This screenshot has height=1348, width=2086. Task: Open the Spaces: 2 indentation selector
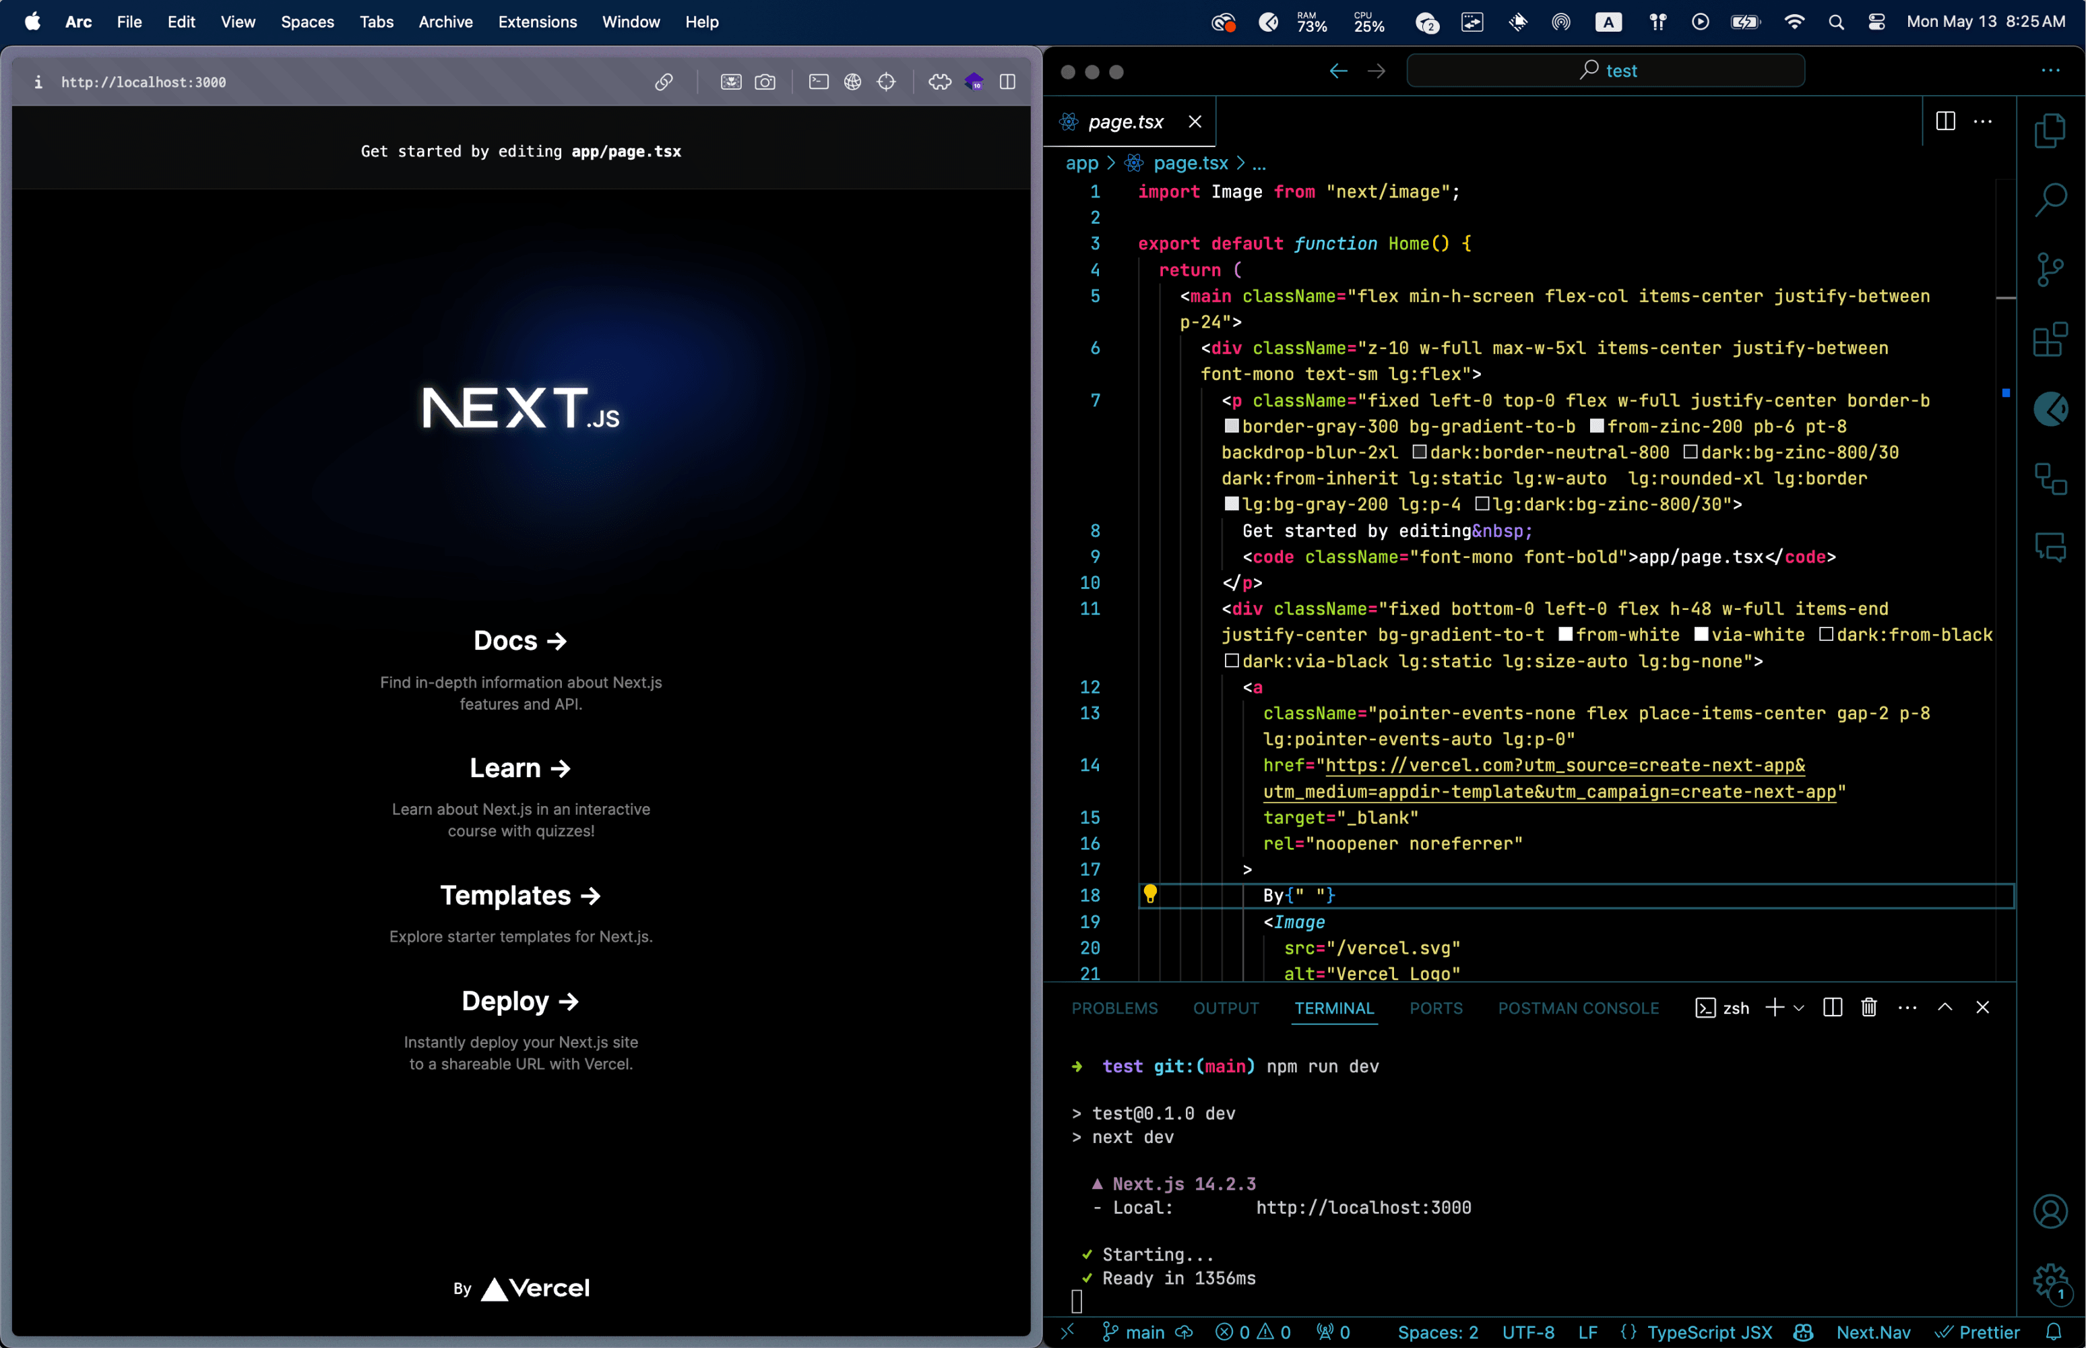click(x=1438, y=1332)
